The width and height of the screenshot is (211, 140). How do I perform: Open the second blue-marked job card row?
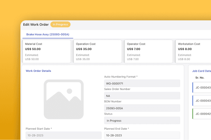(202, 101)
